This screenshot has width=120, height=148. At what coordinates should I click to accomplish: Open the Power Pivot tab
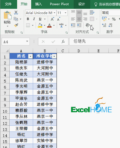[59, 4]
